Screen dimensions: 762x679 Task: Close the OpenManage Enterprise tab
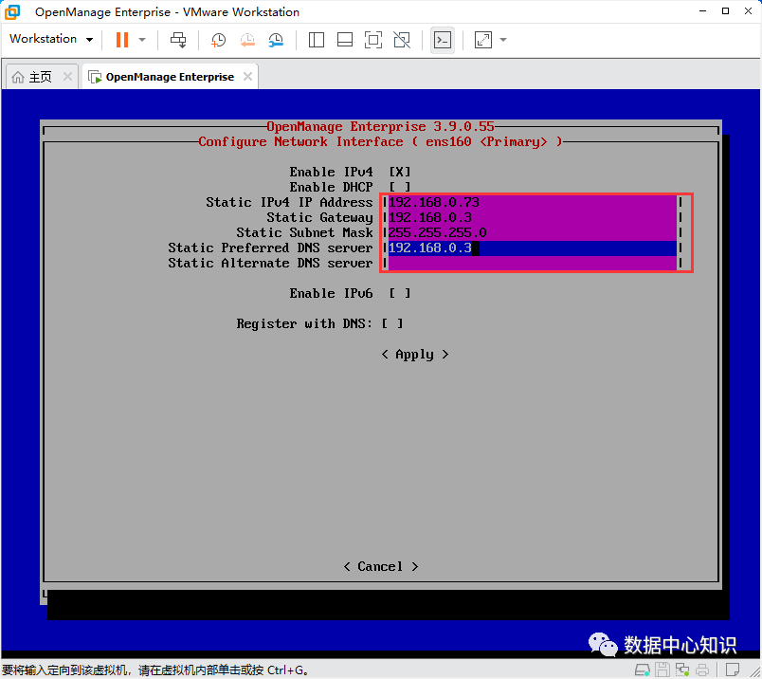(247, 77)
